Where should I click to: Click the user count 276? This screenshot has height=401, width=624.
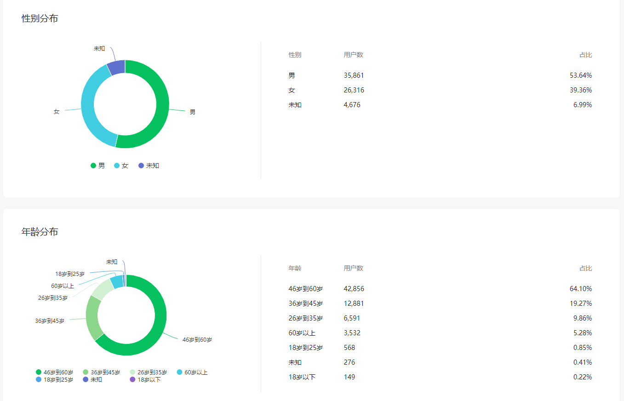point(349,362)
